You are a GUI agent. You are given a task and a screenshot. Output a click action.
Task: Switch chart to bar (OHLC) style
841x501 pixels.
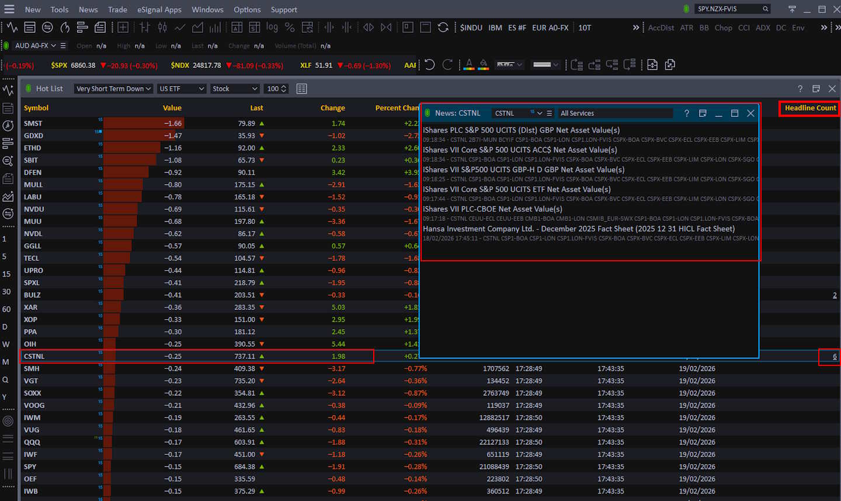click(x=145, y=27)
